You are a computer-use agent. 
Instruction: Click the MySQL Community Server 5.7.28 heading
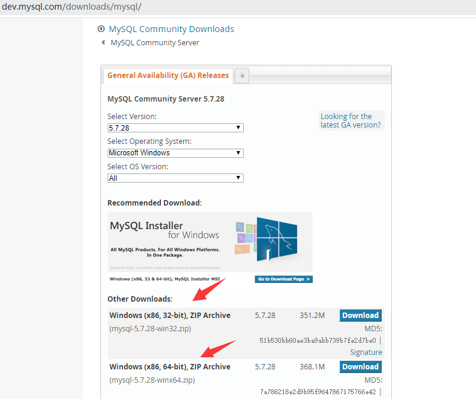tap(166, 99)
